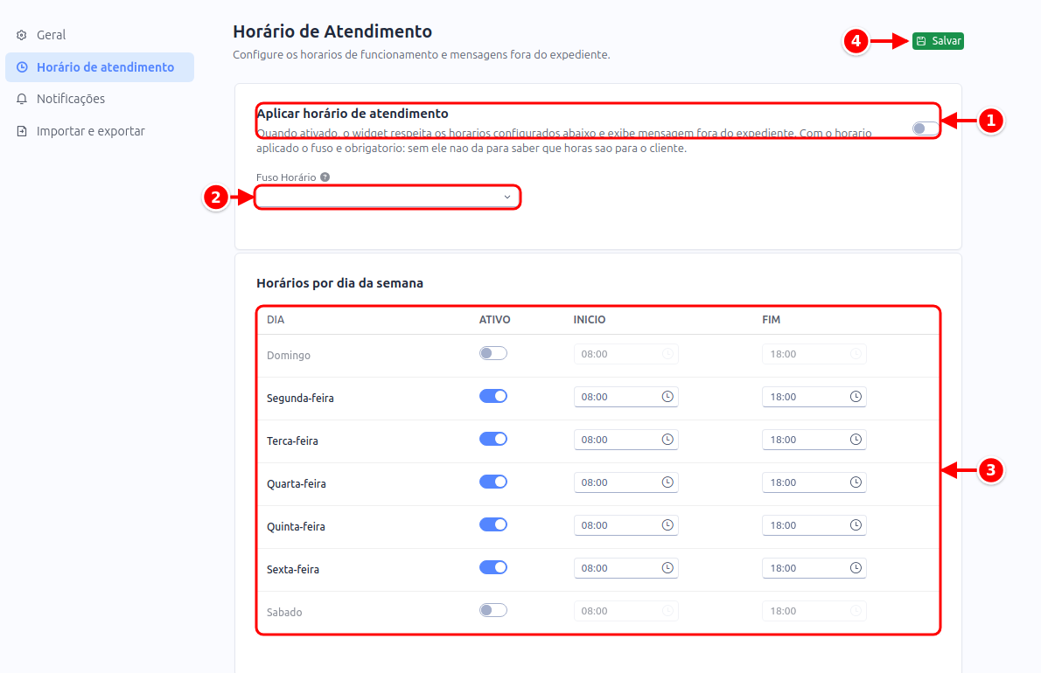Click the green Salvar button
Viewport: 1041px width, 673px height.
pos(938,41)
